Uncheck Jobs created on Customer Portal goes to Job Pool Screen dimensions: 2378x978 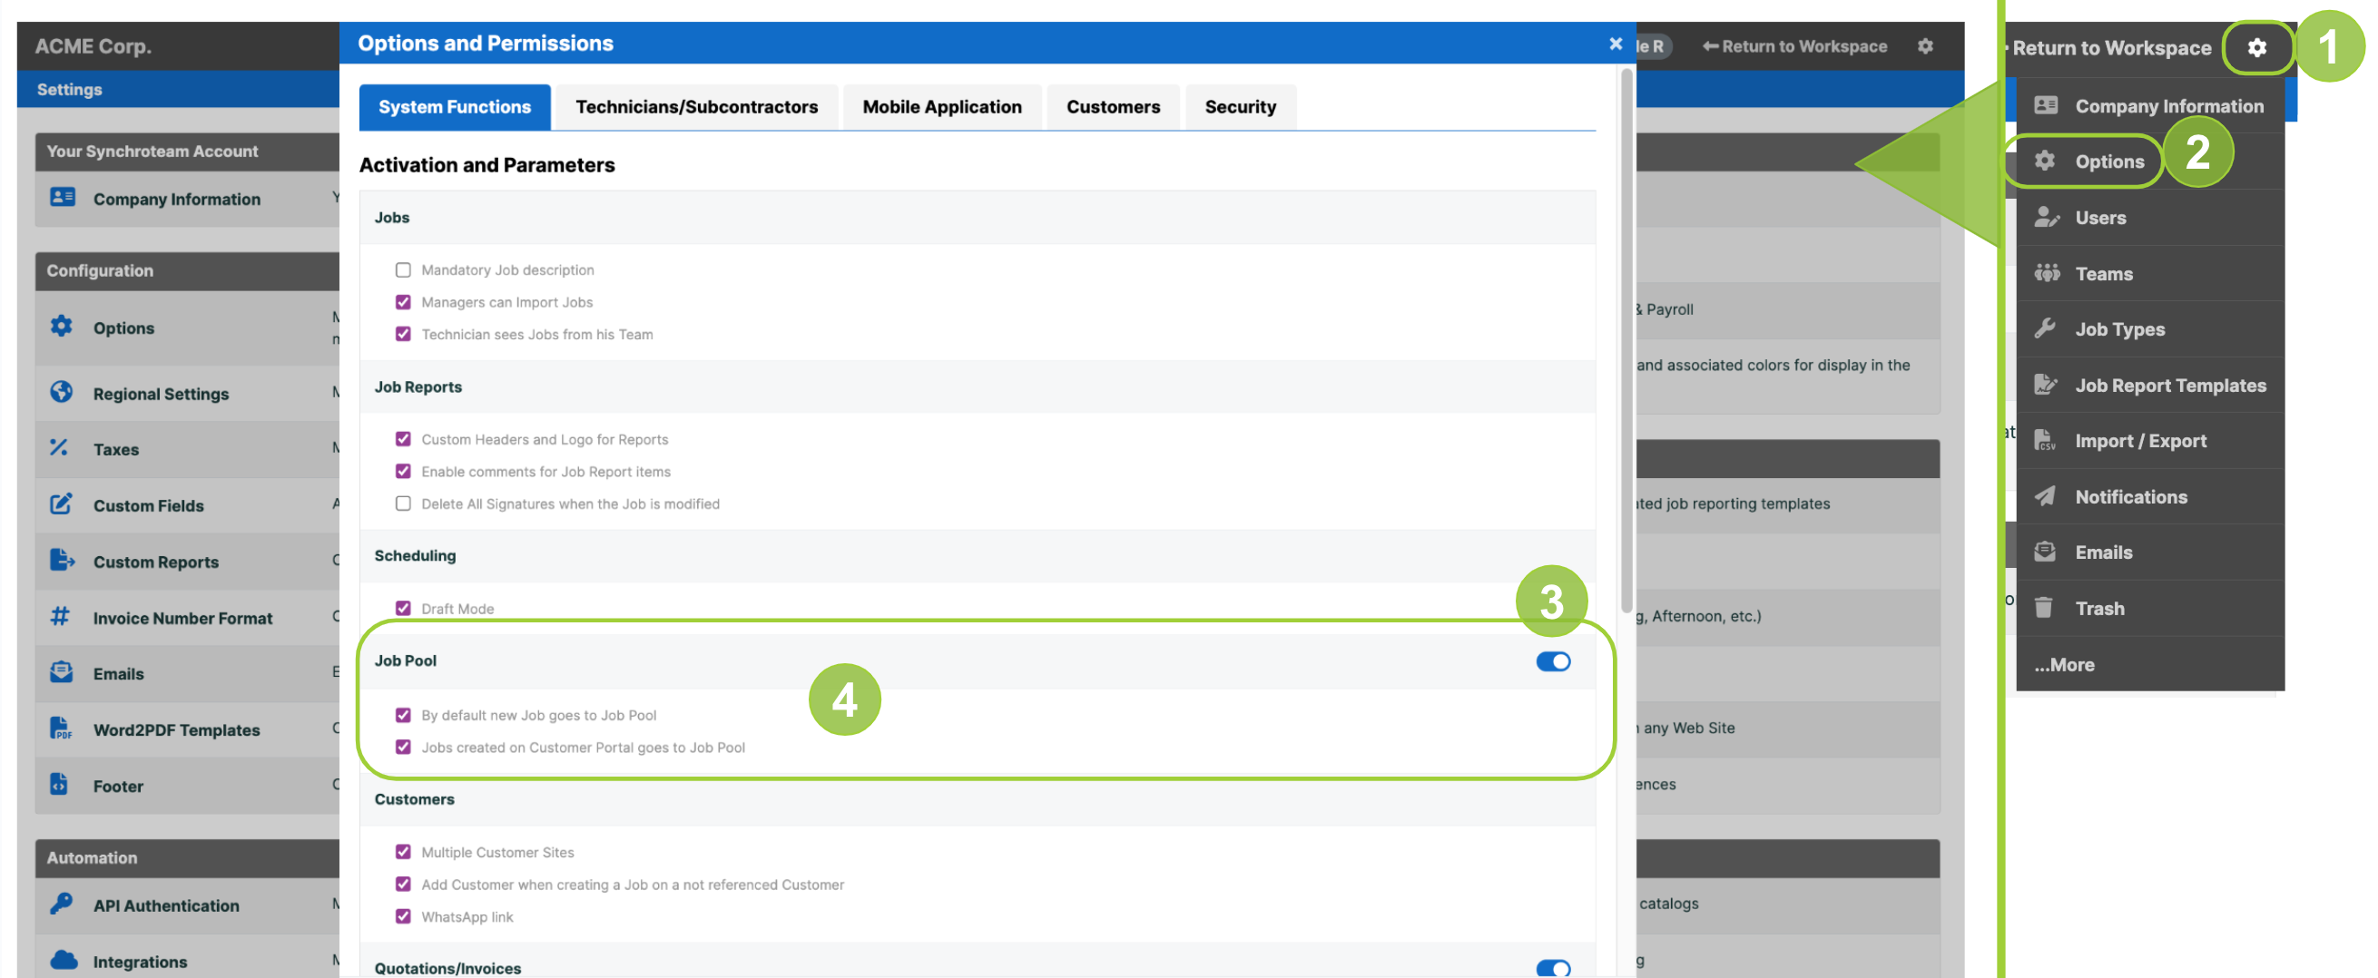[403, 748]
